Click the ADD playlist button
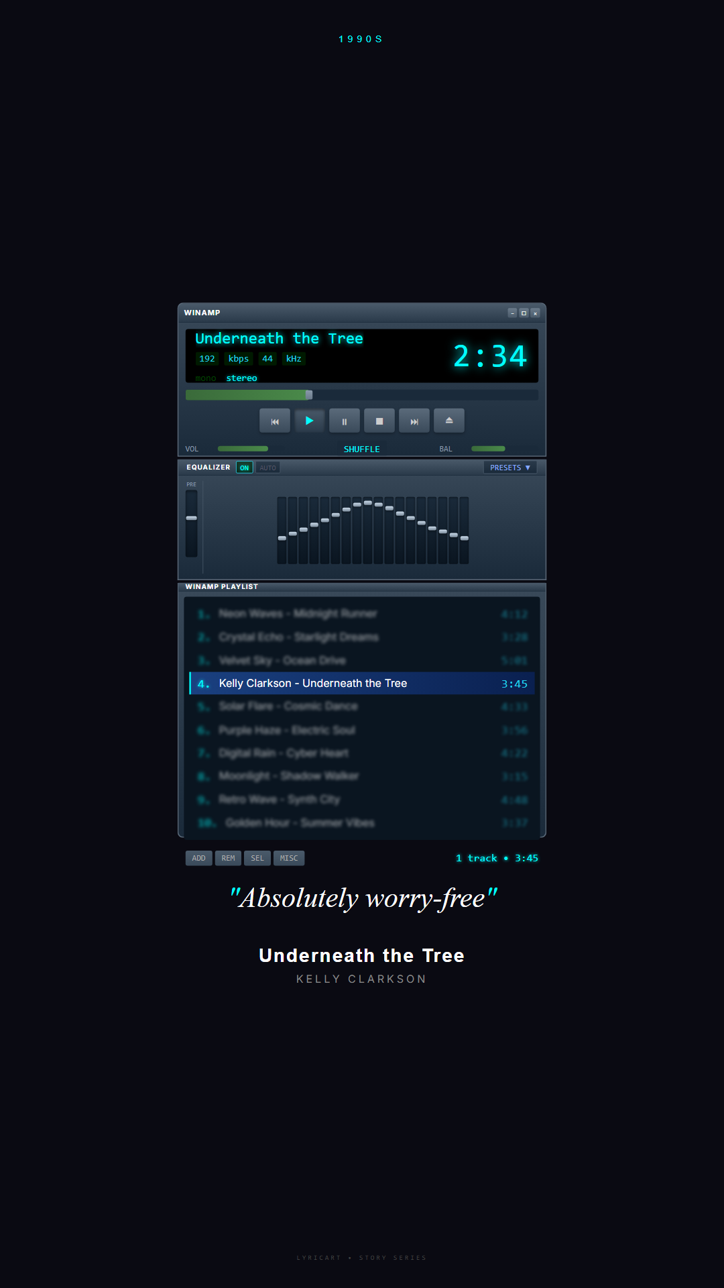The width and height of the screenshot is (724, 1288). click(x=199, y=858)
